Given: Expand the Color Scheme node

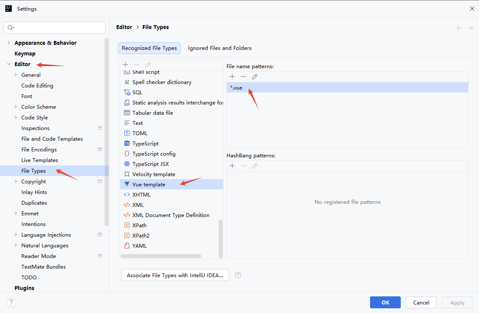Looking at the screenshot, I should click(15, 107).
